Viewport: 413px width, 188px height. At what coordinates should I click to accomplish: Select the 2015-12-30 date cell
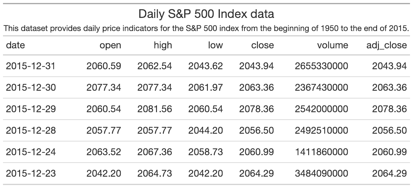tap(31, 87)
